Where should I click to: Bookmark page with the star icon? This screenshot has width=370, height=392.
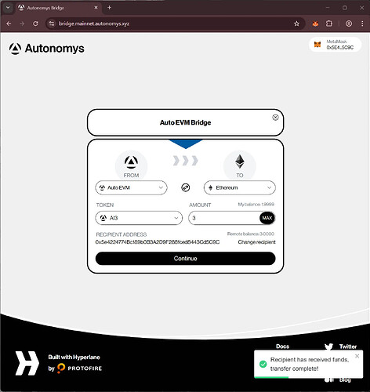pyautogui.click(x=296, y=24)
